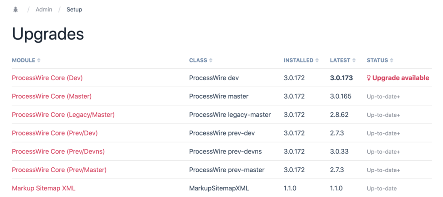This screenshot has width=443, height=197.
Task: Sort by Module column arrows icon
Action: 39,60
